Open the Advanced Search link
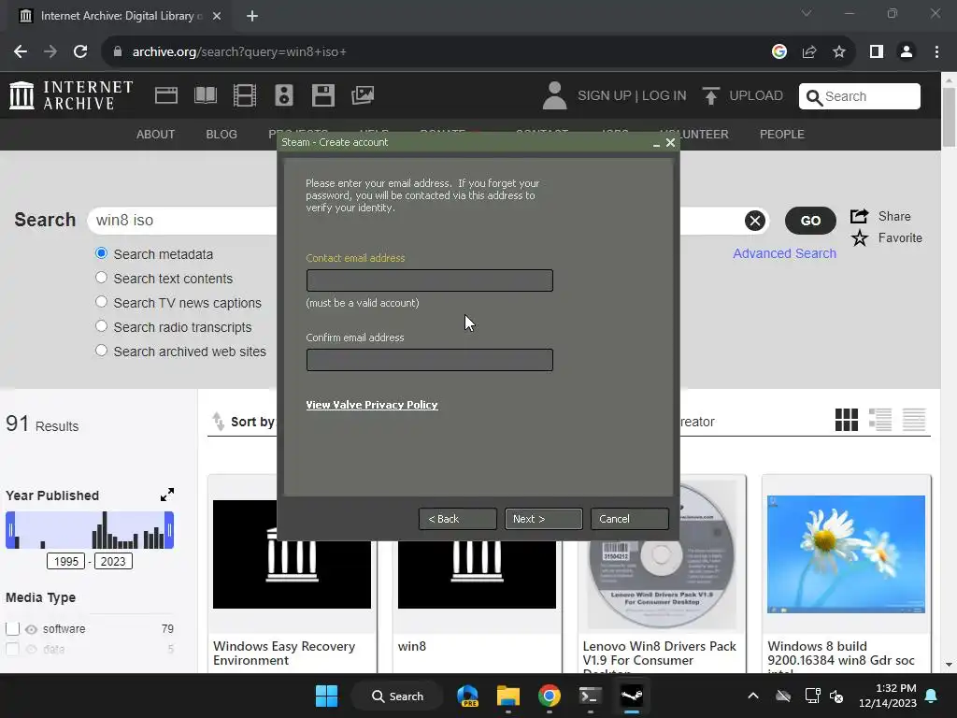Viewport: 957px width, 718px height. (x=784, y=253)
